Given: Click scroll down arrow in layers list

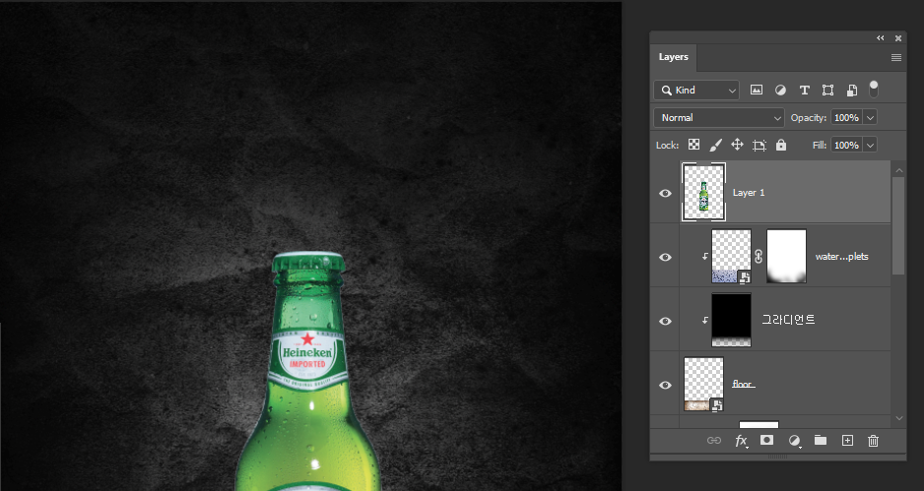Looking at the screenshot, I should [x=898, y=418].
